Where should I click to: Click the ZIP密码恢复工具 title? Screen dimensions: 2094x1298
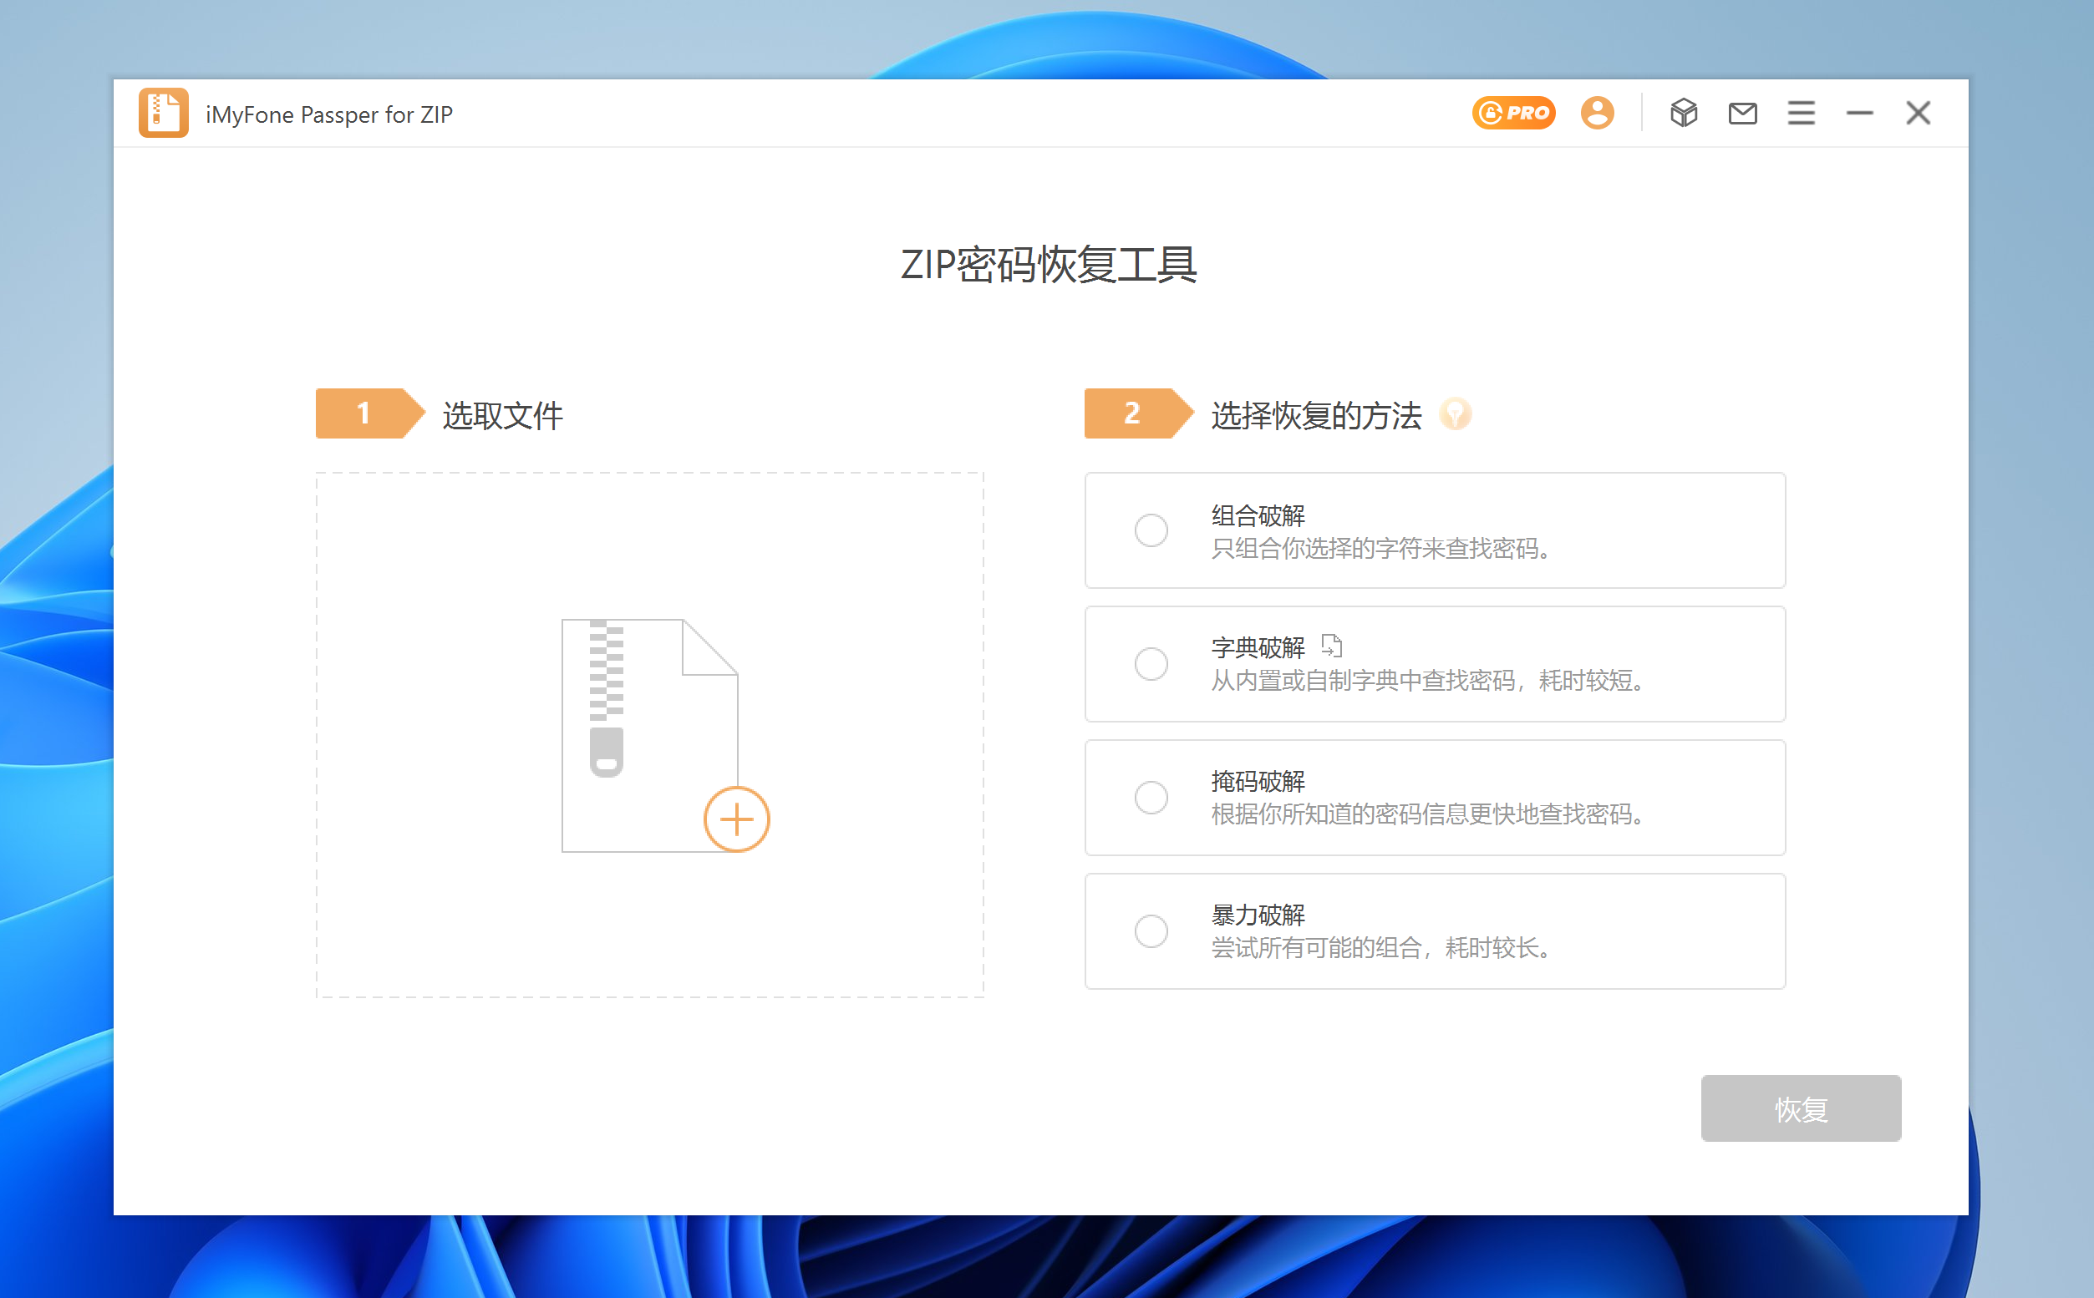pos(1049,265)
